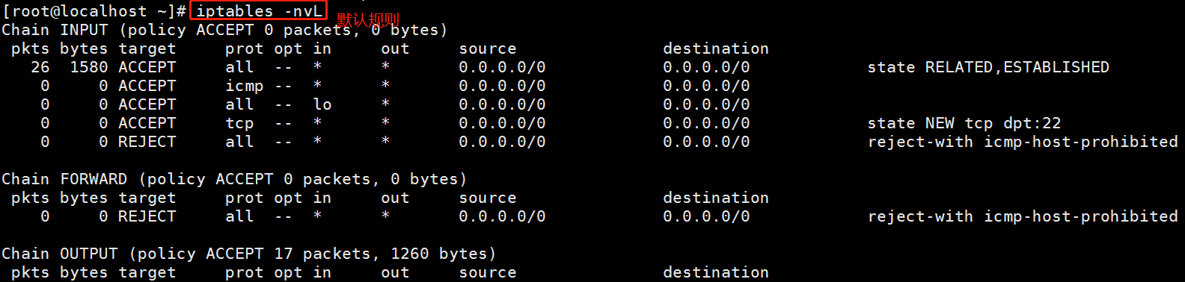
Task: Click the source 0.0.0.0/0 of the icmp rule
Action: coord(503,86)
